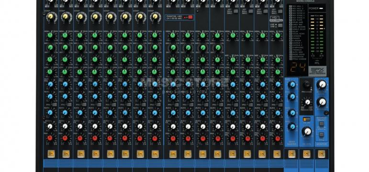Push the upper grey source select button in MONITOR
Image resolution: width=369 pixels, height=172 pixels.
point(321,124)
